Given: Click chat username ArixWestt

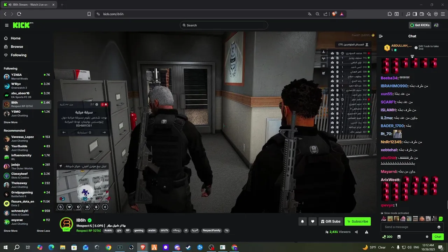Looking at the screenshot, I should click(x=391, y=180).
